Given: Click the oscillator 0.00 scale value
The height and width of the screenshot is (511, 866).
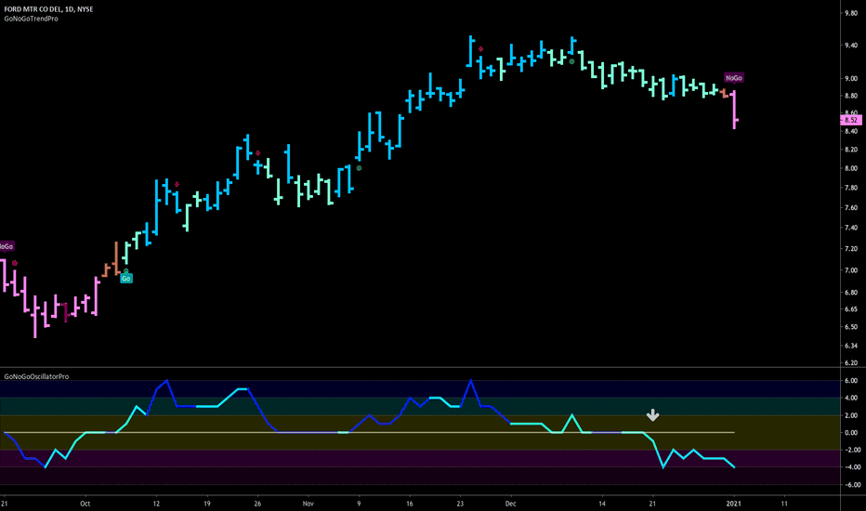Looking at the screenshot, I should pos(850,433).
